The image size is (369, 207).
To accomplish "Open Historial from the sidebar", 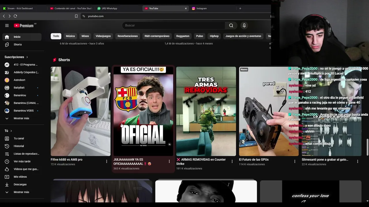I will [22, 146].
